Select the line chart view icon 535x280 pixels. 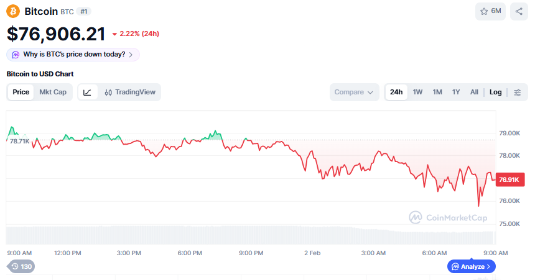pyautogui.click(x=88, y=92)
